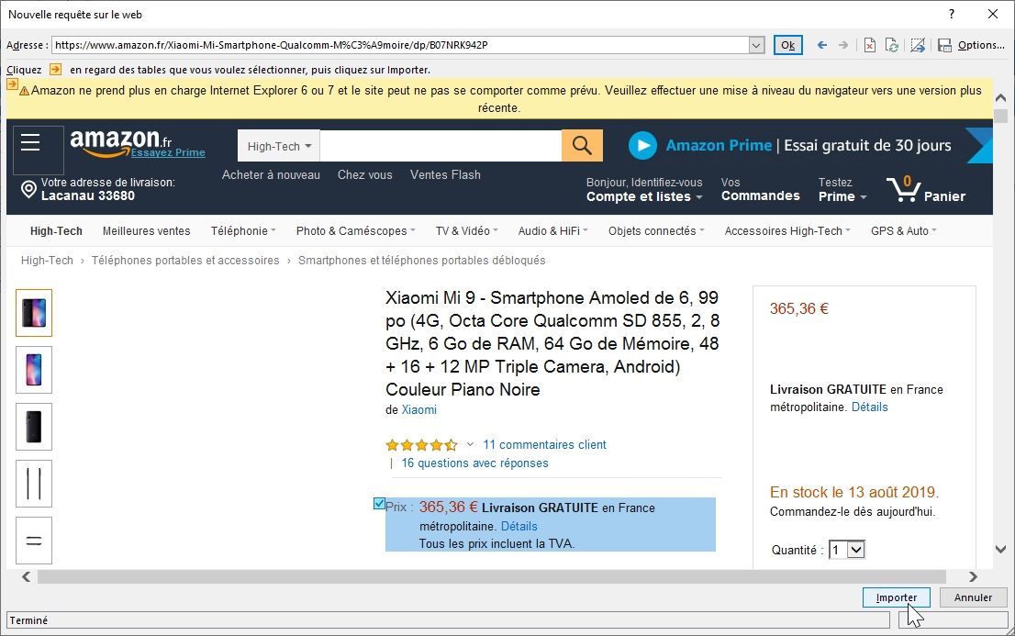Click the vertical scrollbar down arrow
The image size is (1015, 636).
click(1000, 549)
